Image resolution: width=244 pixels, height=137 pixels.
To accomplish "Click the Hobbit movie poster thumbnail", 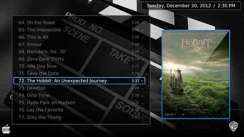I will [196, 74].
